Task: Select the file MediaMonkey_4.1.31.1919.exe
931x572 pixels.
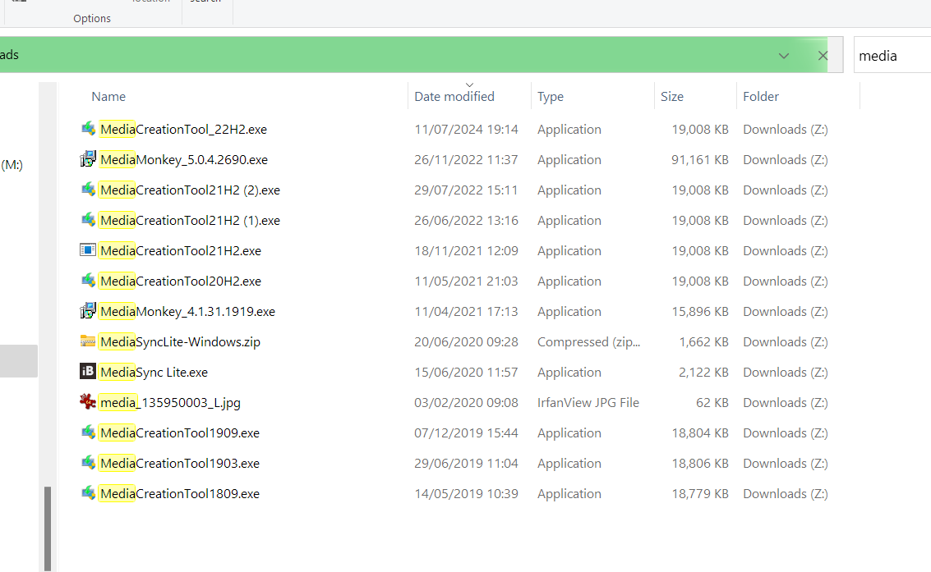Action: click(x=187, y=311)
